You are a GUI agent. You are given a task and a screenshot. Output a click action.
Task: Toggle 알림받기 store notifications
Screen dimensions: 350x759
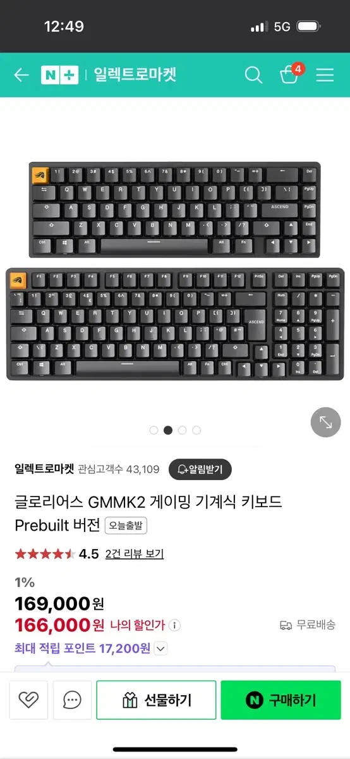click(201, 469)
